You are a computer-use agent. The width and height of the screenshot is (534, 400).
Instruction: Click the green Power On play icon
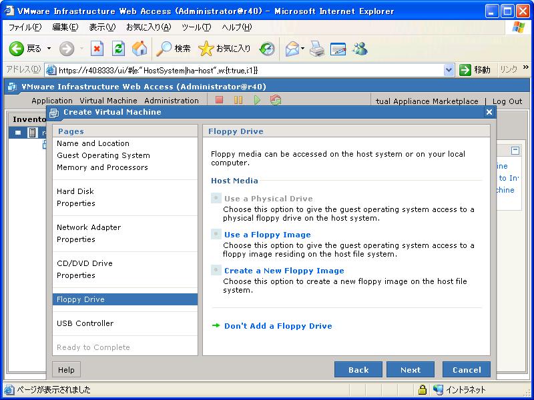pos(257,100)
